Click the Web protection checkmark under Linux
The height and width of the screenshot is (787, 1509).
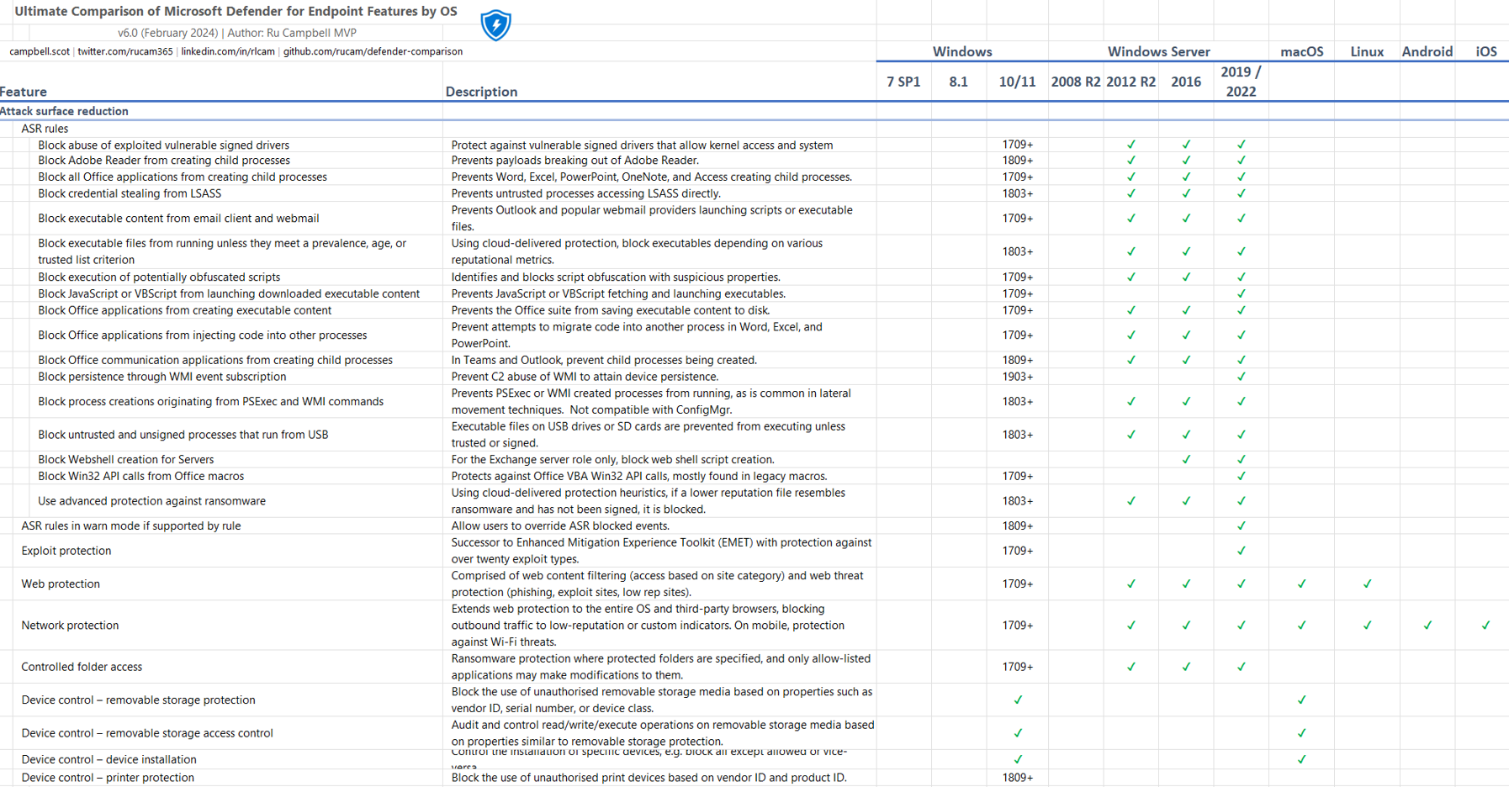(x=1367, y=584)
